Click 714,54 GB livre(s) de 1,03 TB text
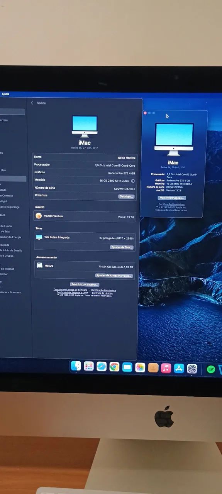The image size is (222, 494). [x=116, y=267]
